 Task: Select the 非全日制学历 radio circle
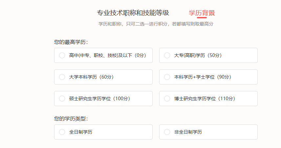tap(167, 132)
